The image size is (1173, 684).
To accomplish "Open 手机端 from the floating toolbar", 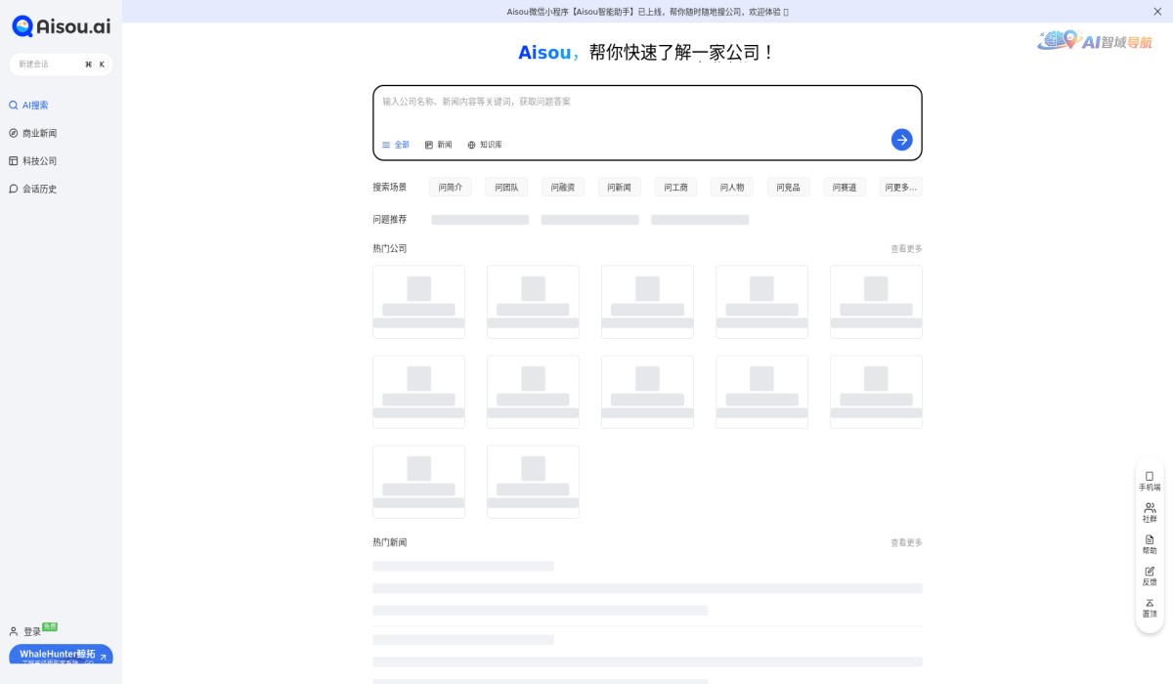I will (x=1149, y=480).
